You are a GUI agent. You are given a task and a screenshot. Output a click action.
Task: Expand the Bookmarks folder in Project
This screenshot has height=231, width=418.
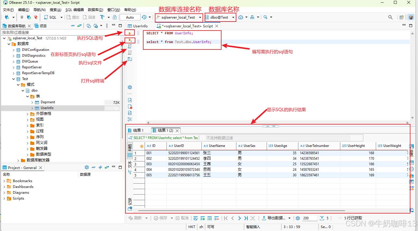coord(4,181)
